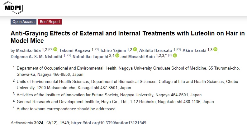Image resolution: width=247 pixels, height=128 pixels.
Task: Click Akihito Harusato's email envelope icon
Action: (179, 50)
